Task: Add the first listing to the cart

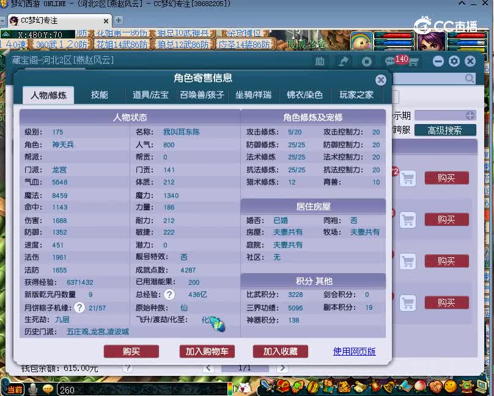Action: tap(408, 178)
